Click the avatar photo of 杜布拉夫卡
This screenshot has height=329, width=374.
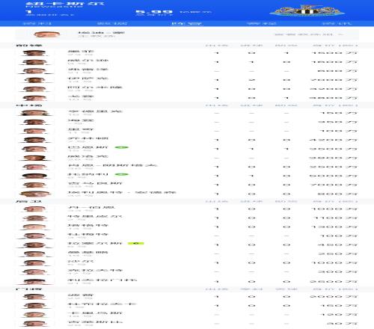(x=34, y=306)
